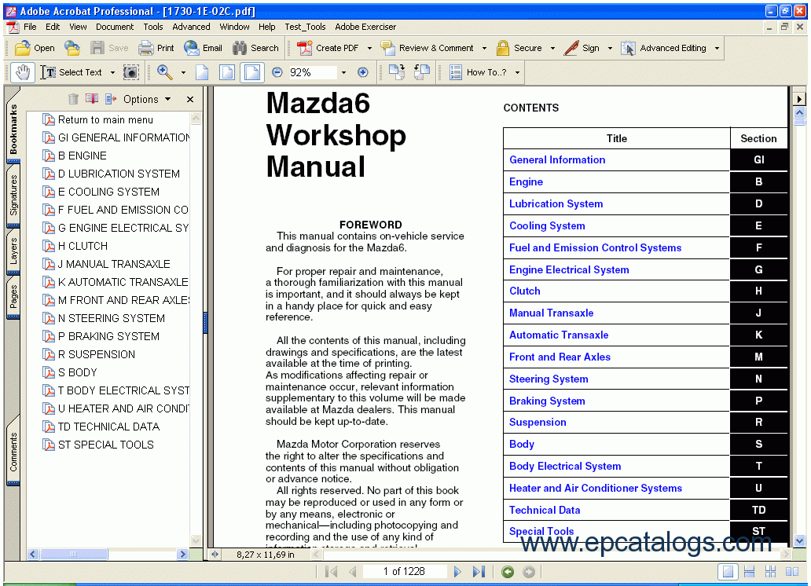Set page view to Fit Page
The image size is (811, 586).
point(227,72)
